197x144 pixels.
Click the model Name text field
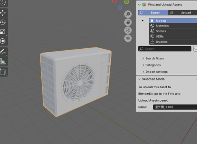[x=175, y=107]
